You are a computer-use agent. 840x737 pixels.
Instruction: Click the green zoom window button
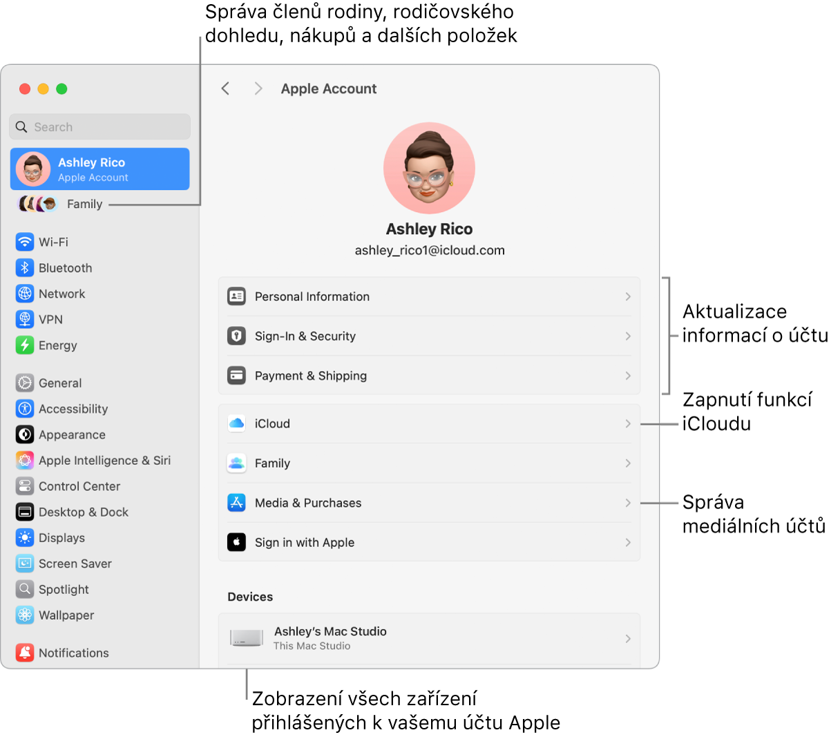(x=61, y=88)
